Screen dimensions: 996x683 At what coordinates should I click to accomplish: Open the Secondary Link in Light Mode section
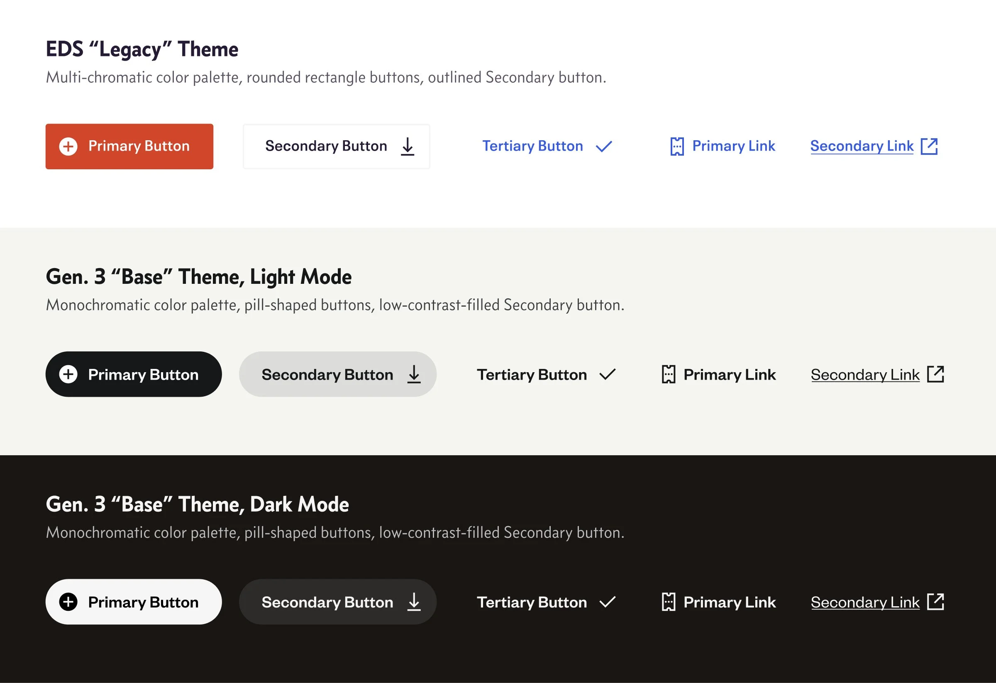pyautogui.click(x=878, y=375)
